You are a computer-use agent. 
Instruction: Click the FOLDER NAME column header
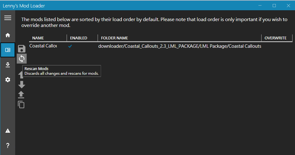point(113,38)
